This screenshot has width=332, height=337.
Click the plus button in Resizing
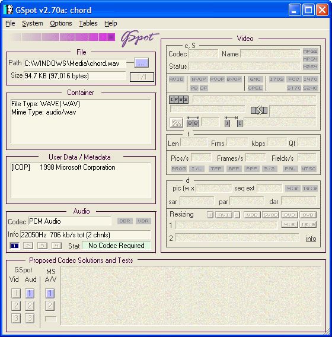tap(210, 215)
